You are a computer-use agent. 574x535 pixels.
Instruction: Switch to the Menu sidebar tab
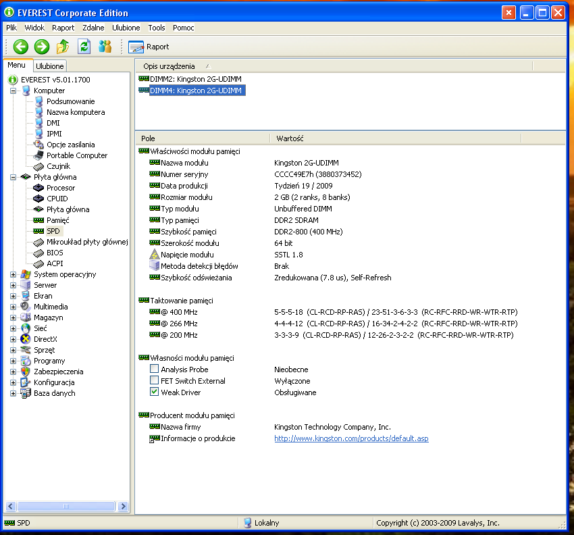point(16,65)
